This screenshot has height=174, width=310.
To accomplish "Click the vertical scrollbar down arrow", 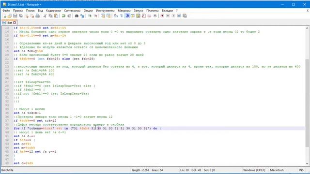I will (x=307, y=163).
